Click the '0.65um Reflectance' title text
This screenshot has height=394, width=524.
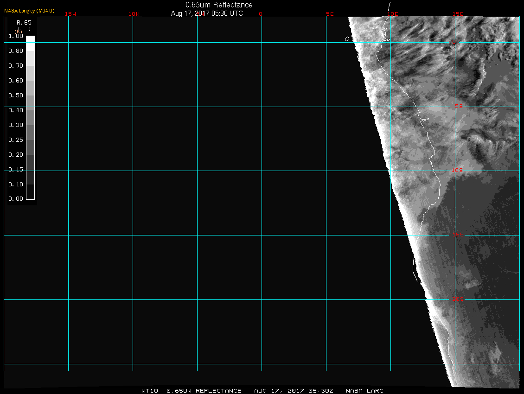pos(219,5)
